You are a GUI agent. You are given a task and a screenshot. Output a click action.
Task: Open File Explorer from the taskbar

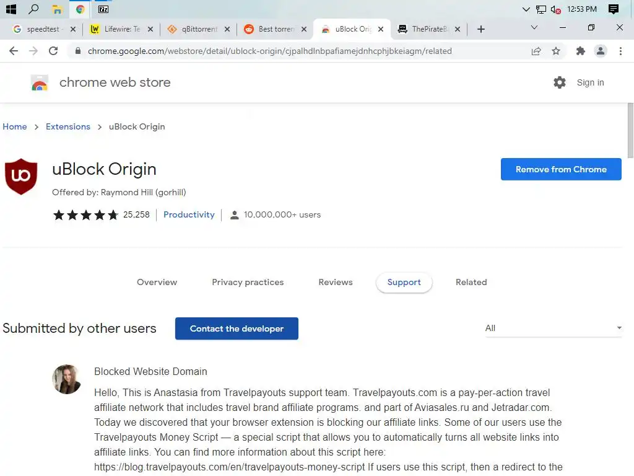57,9
